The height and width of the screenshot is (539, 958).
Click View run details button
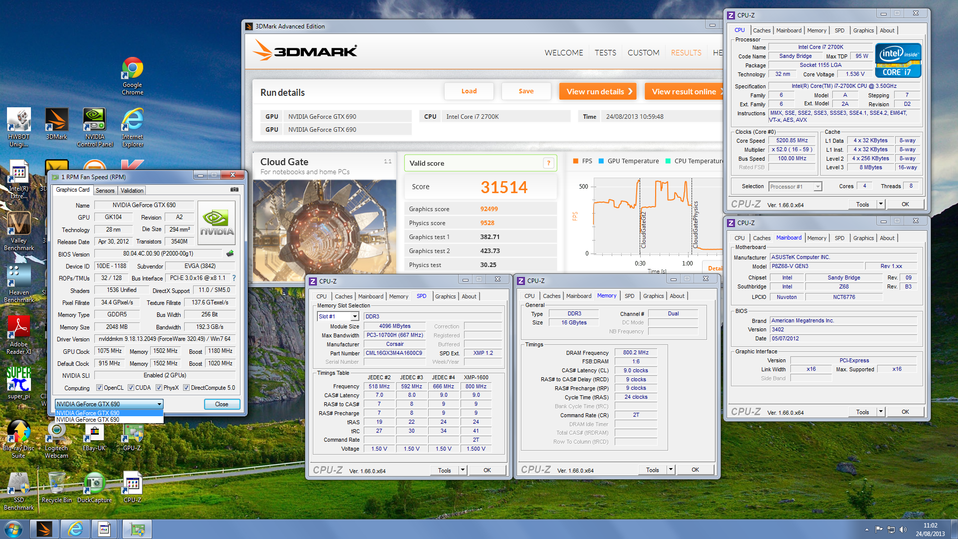598,91
